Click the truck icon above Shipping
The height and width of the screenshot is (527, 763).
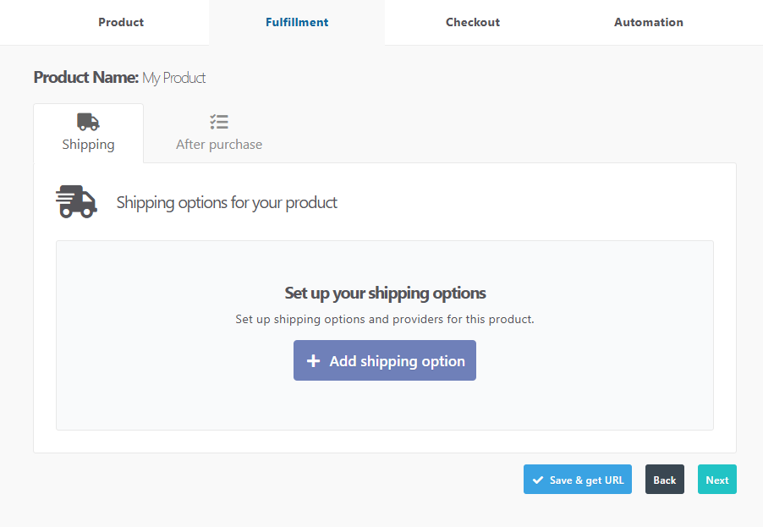[88, 122]
